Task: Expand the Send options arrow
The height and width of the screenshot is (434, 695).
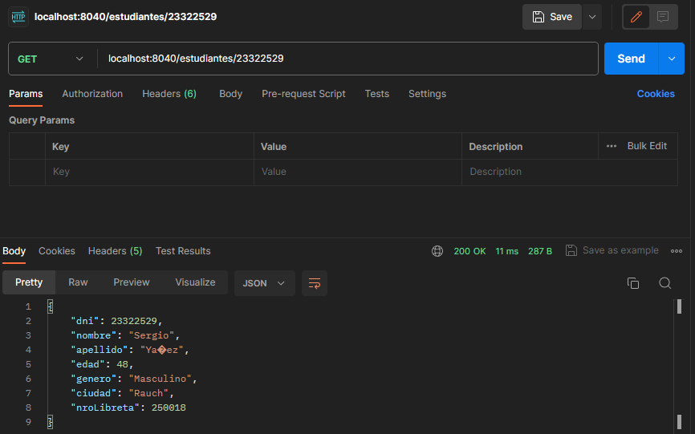Action: coord(672,59)
